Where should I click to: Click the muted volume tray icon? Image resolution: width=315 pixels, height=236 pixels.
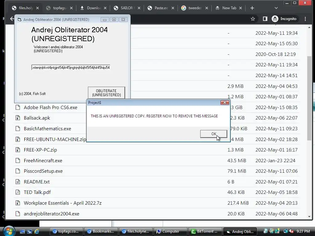(291, 231)
